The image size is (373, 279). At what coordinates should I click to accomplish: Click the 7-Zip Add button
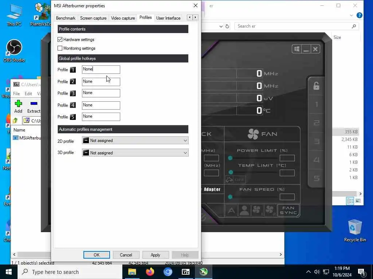18,106
